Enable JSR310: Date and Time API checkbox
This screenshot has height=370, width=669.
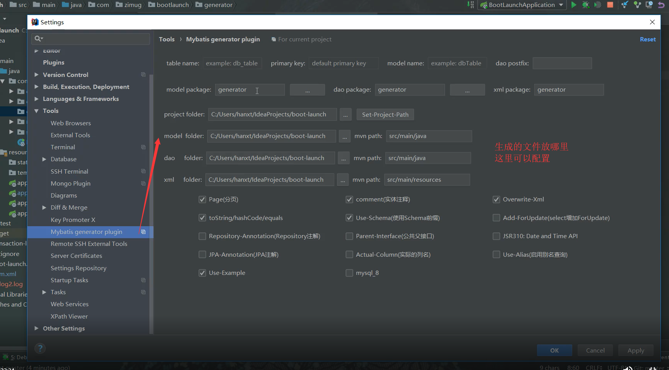[496, 236]
